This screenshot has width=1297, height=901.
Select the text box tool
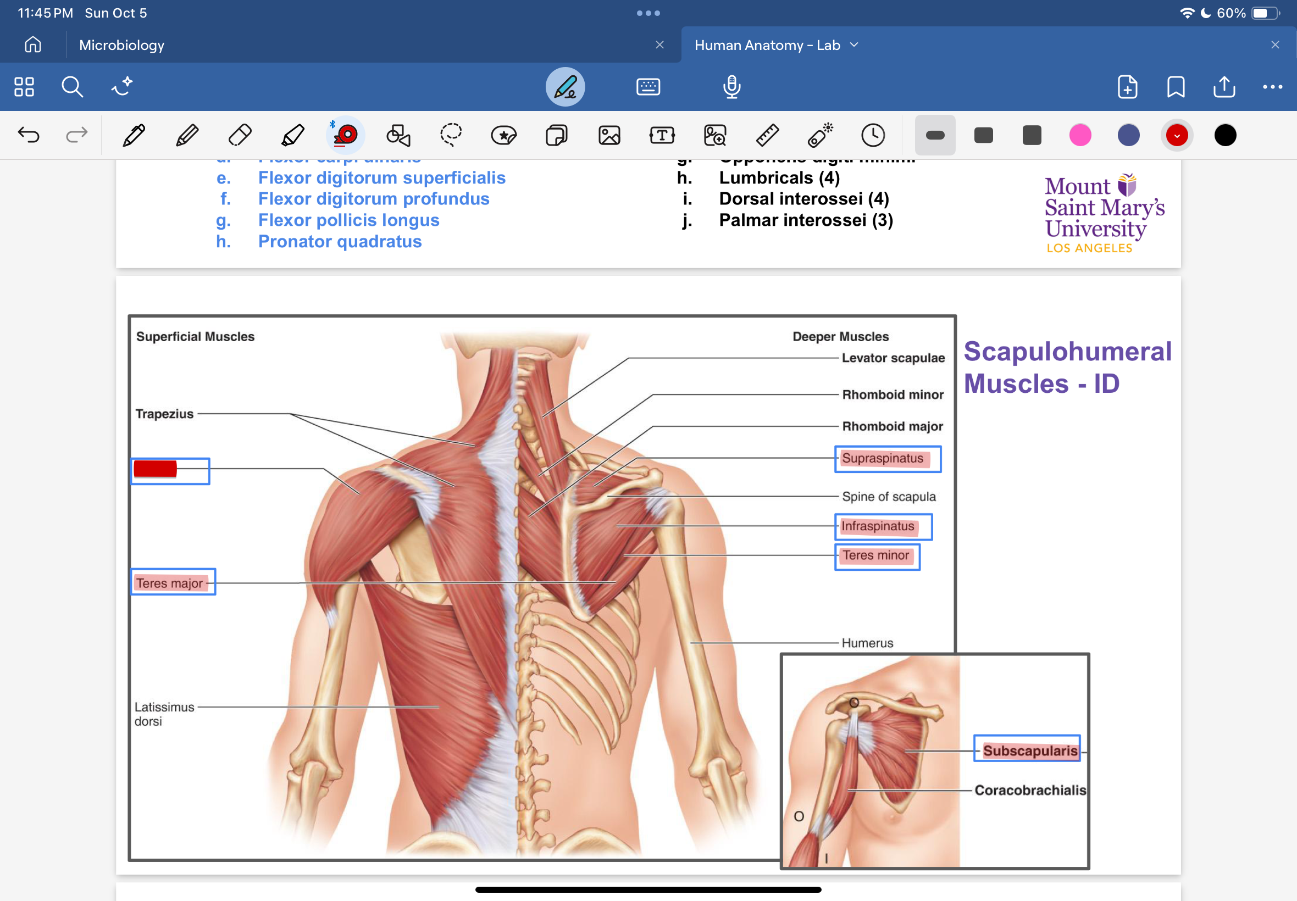pyautogui.click(x=662, y=136)
